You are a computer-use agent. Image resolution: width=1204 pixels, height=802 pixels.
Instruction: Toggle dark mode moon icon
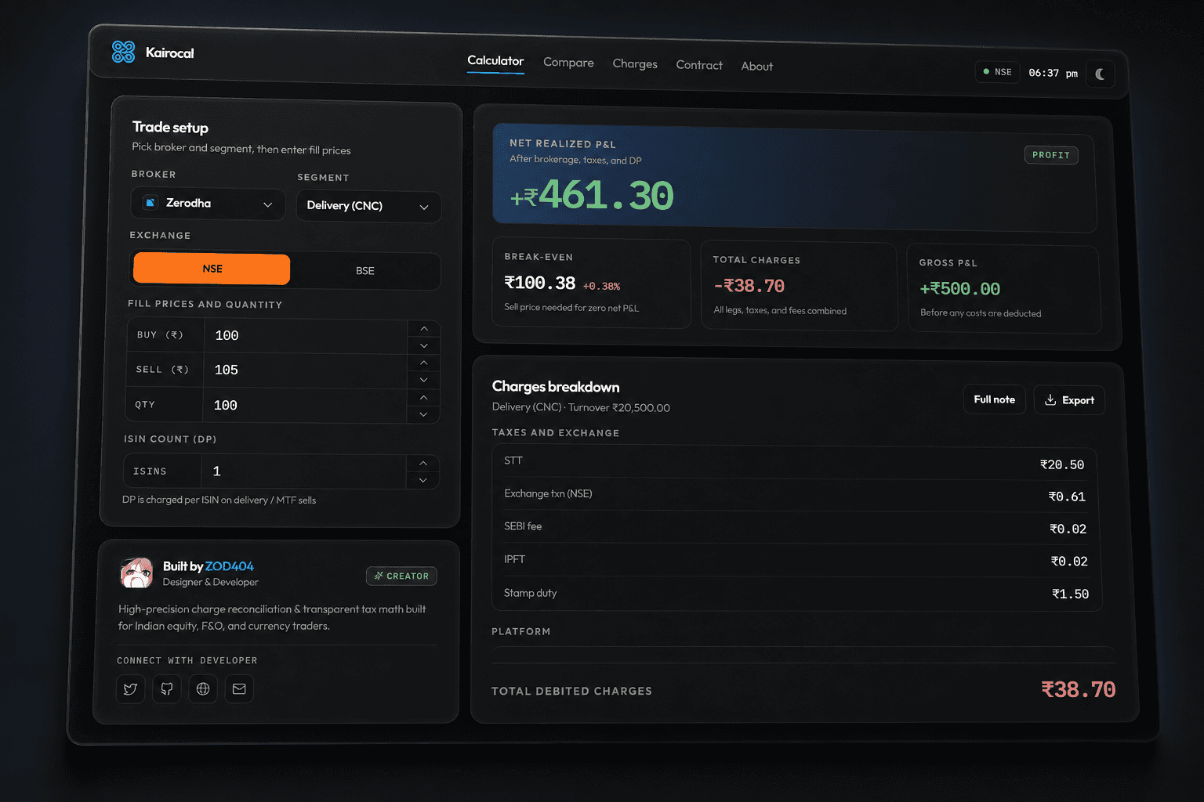(1101, 74)
